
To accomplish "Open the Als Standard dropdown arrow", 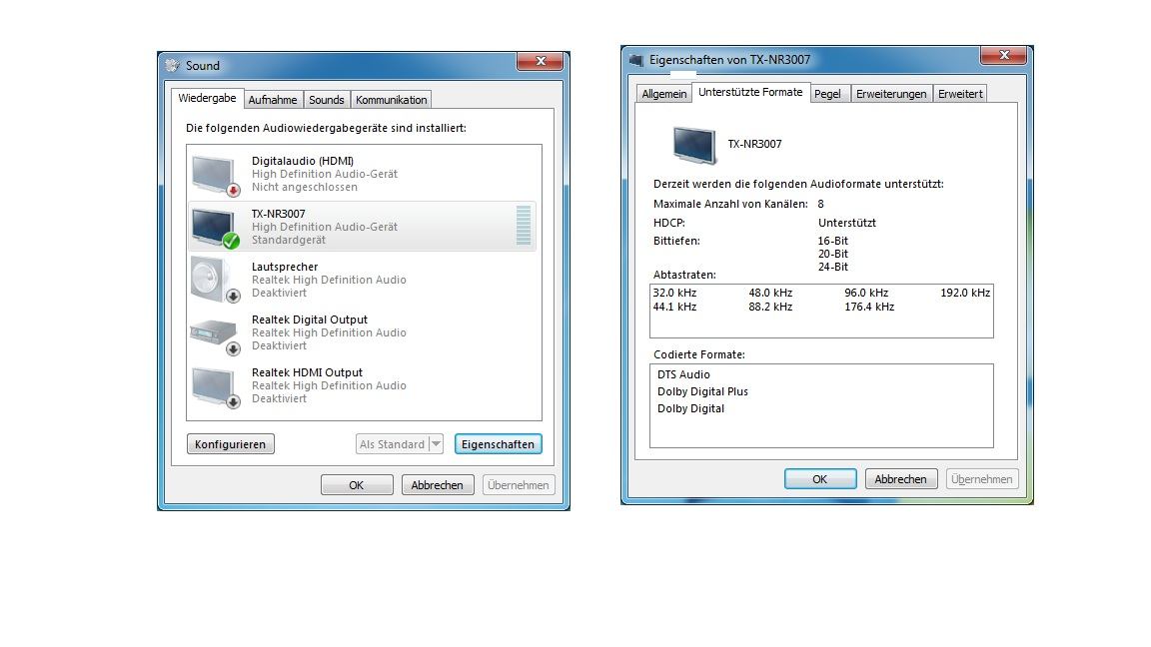I will point(436,444).
